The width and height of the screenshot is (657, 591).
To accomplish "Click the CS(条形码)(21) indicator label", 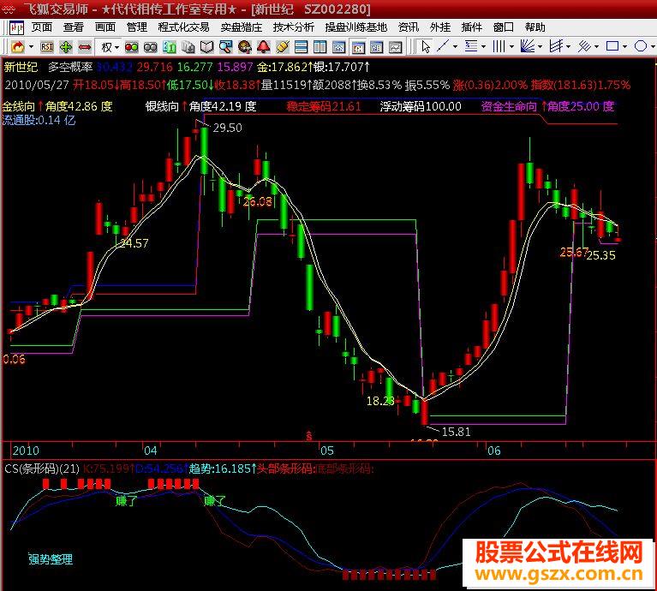I will pyautogui.click(x=42, y=469).
